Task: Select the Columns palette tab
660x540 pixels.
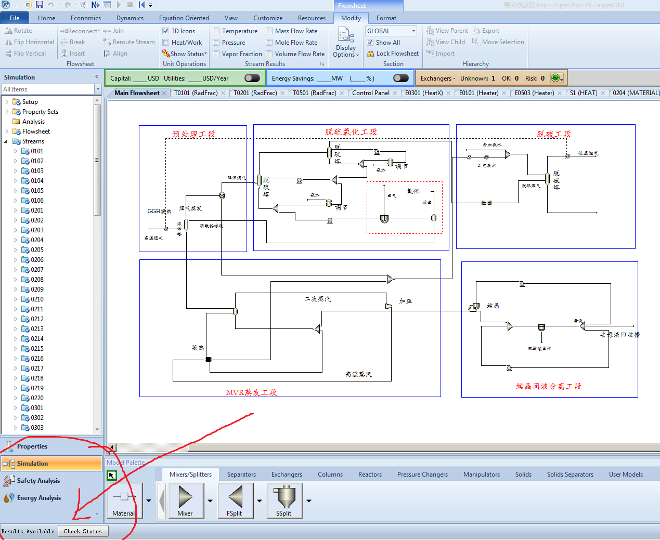Action: [330, 475]
